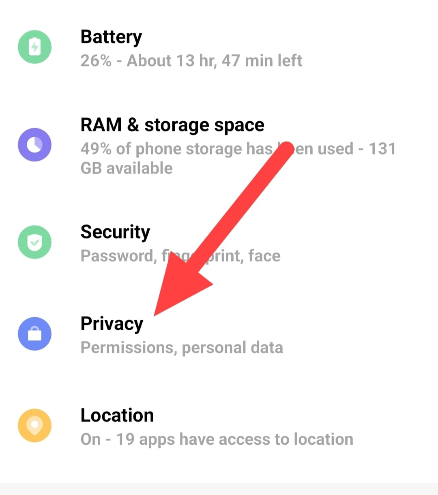Open Privacy settings indicated by the arrow
Screen dimensions: 438x495
click(x=112, y=323)
